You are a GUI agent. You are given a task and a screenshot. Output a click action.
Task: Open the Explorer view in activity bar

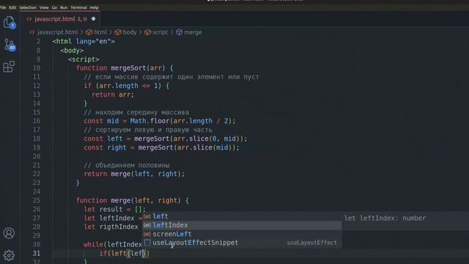click(x=9, y=23)
